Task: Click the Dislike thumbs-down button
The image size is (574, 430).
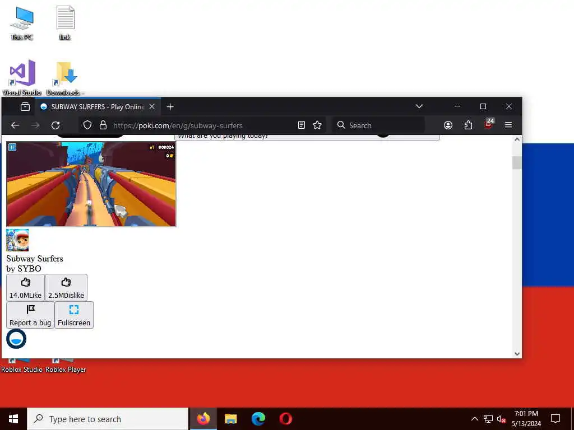Action: tap(66, 287)
